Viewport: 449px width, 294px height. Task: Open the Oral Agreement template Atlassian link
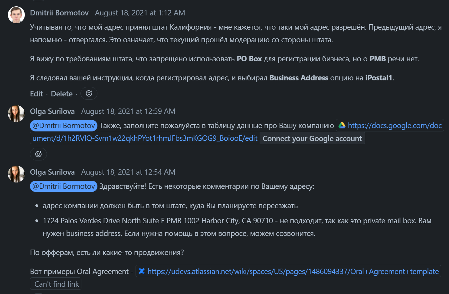pyautogui.click(x=293, y=271)
